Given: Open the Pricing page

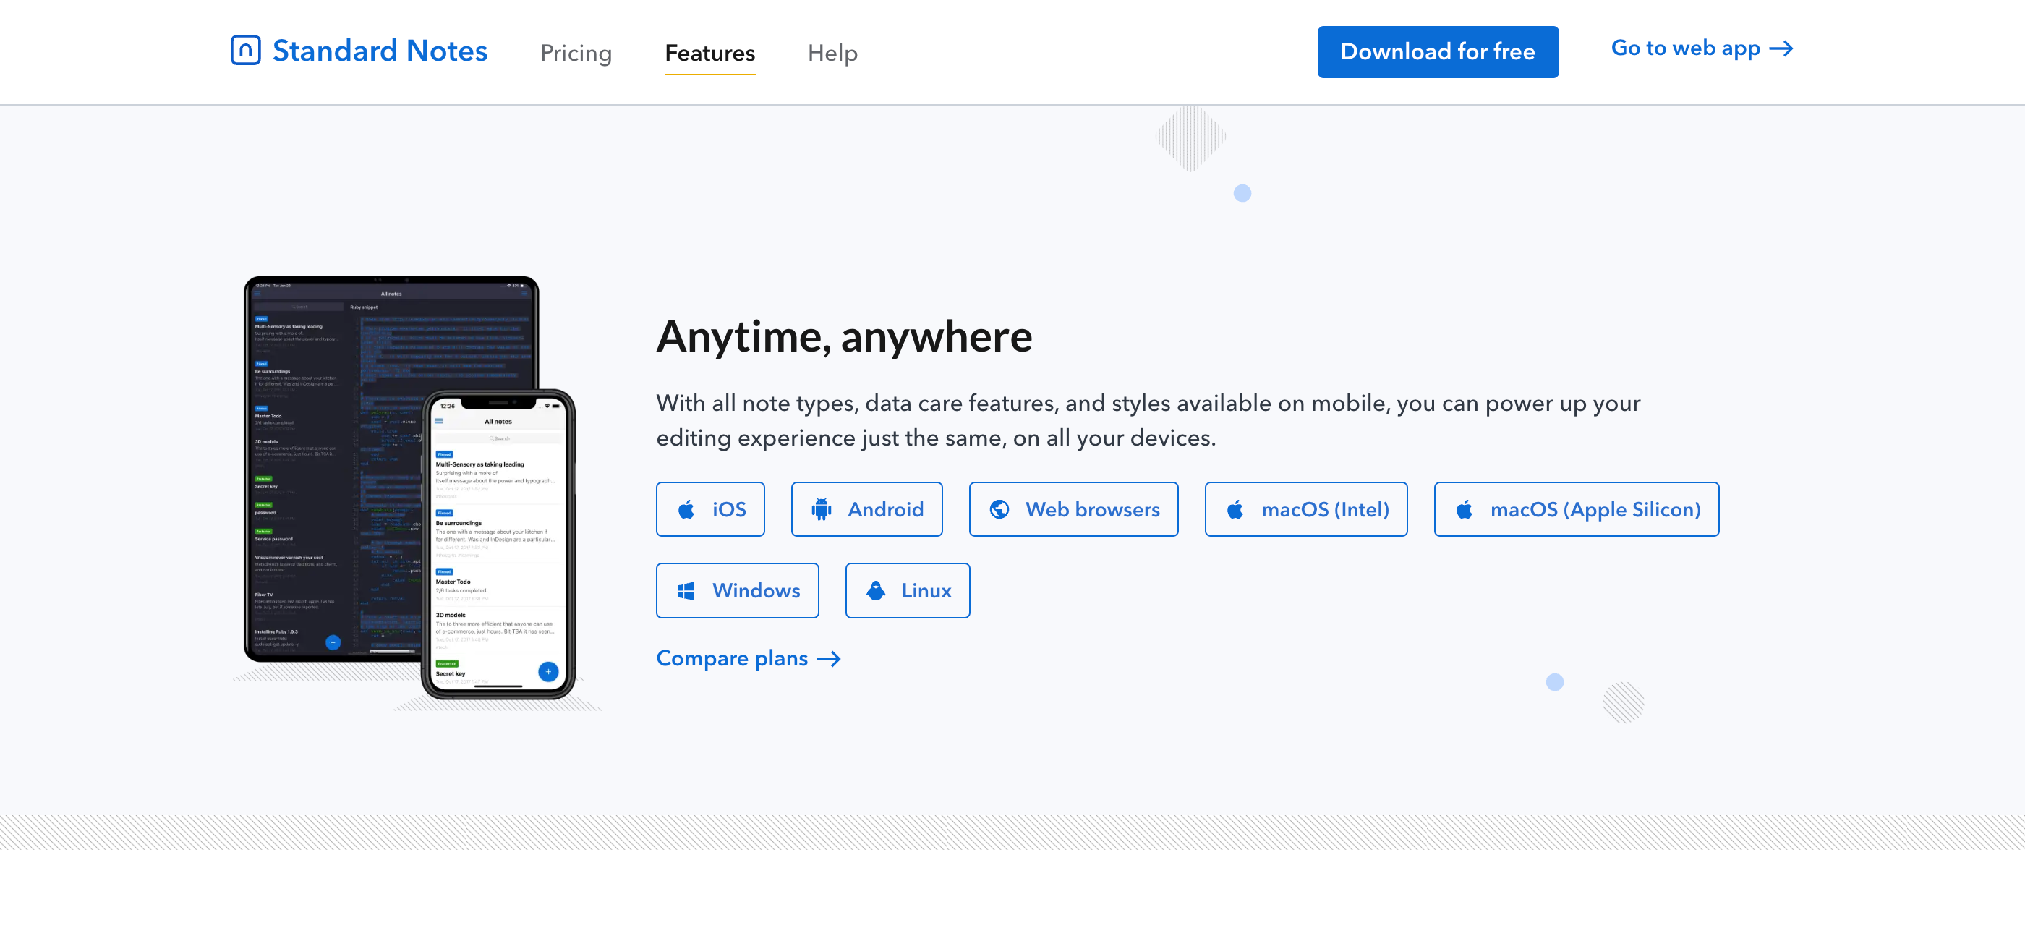Looking at the screenshot, I should click(x=576, y=53).
